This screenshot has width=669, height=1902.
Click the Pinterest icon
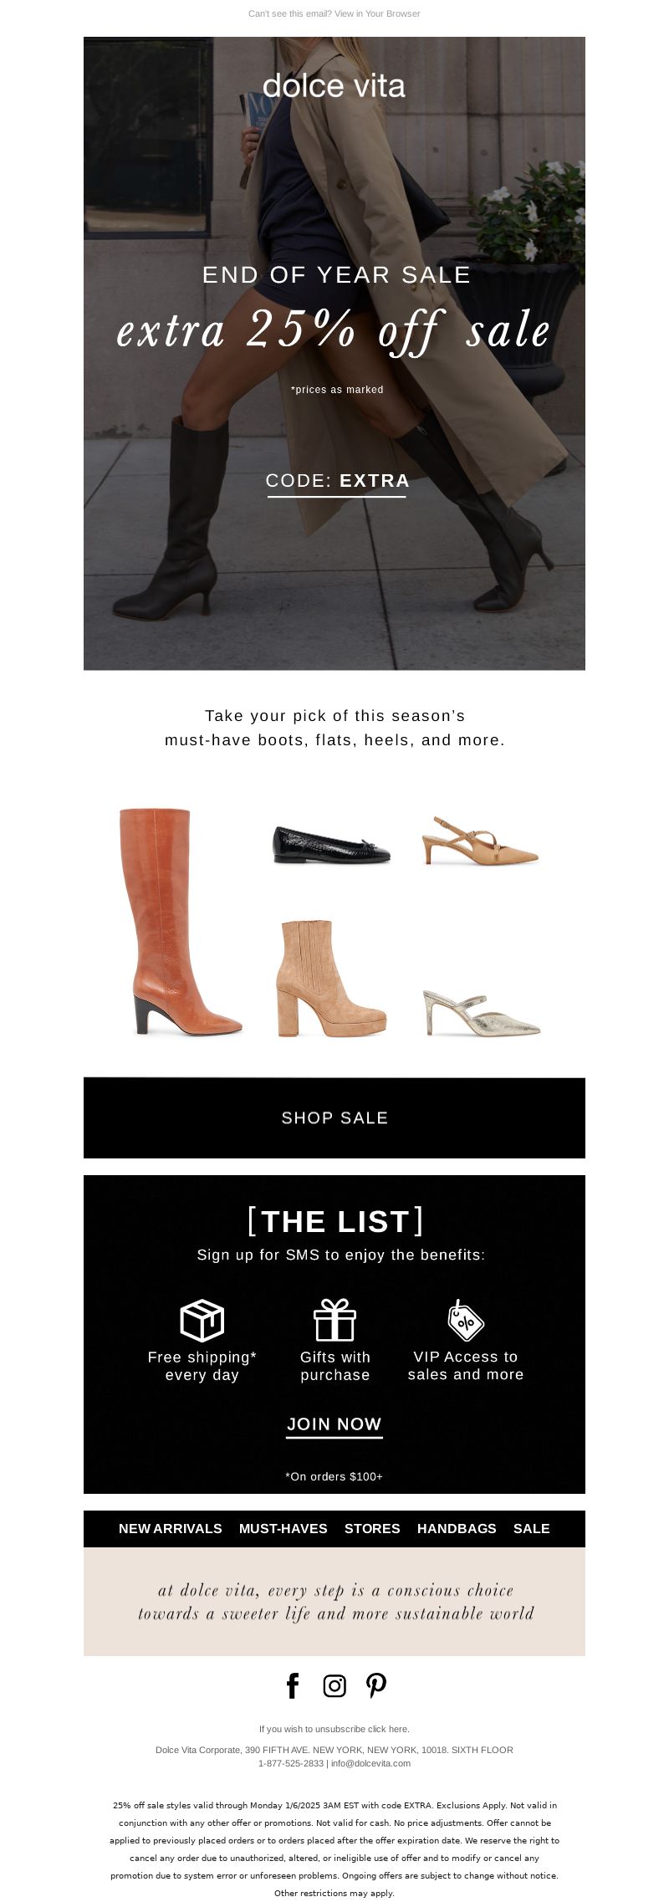[x=376, y=1686]
